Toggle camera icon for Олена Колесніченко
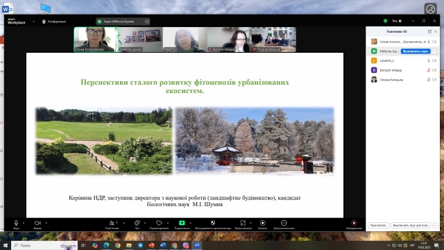This screenshot has height=250, width=444. tap(434, 42)
